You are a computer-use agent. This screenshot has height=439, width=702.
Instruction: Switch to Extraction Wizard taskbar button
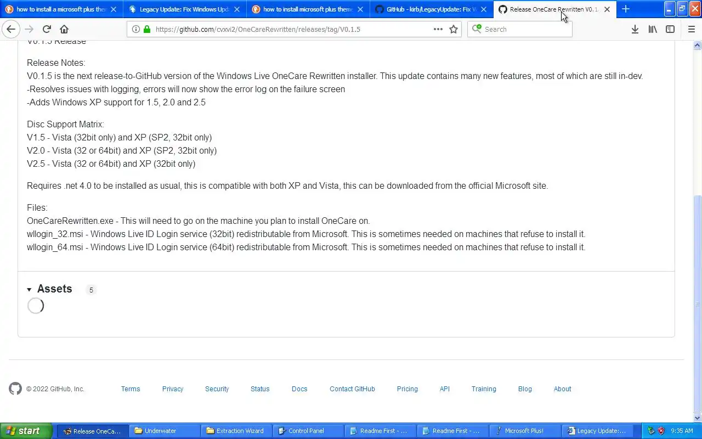(x=236, y=431)
